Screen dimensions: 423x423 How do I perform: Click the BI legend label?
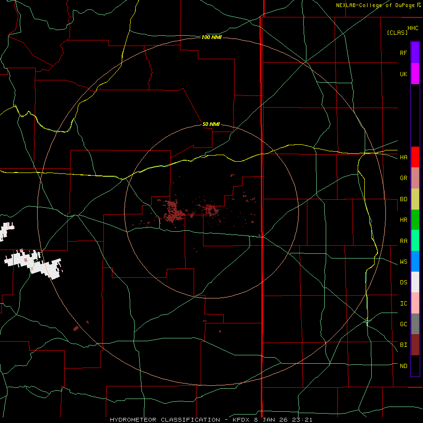pyautogui.click(x=403, y=345)
